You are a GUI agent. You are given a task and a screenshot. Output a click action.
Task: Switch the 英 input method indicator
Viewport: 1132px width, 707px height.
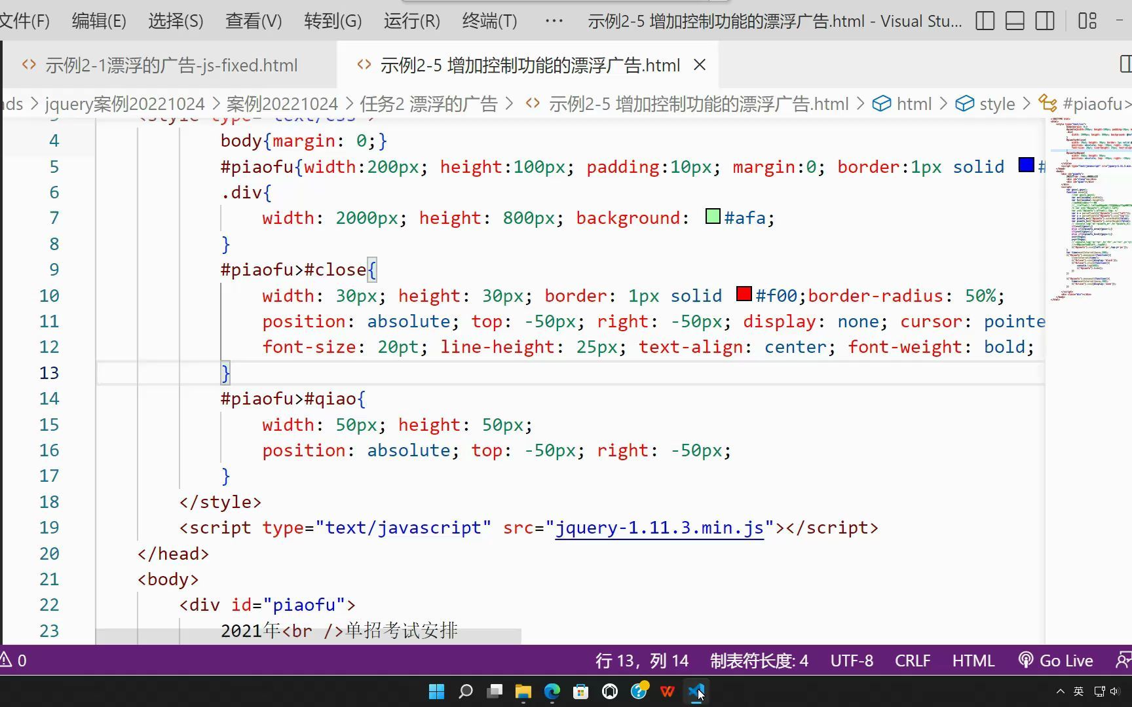[x=1079, y=691]
